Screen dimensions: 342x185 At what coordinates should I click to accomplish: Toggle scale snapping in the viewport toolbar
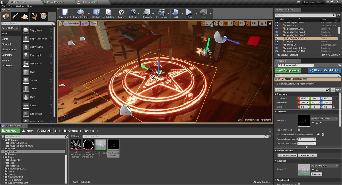coord(249,23)
